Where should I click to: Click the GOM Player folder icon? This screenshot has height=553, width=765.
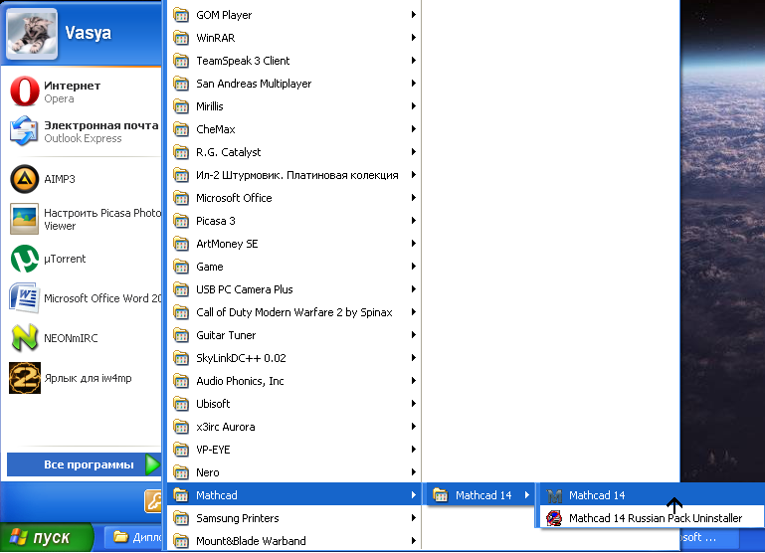click(181, 15)
